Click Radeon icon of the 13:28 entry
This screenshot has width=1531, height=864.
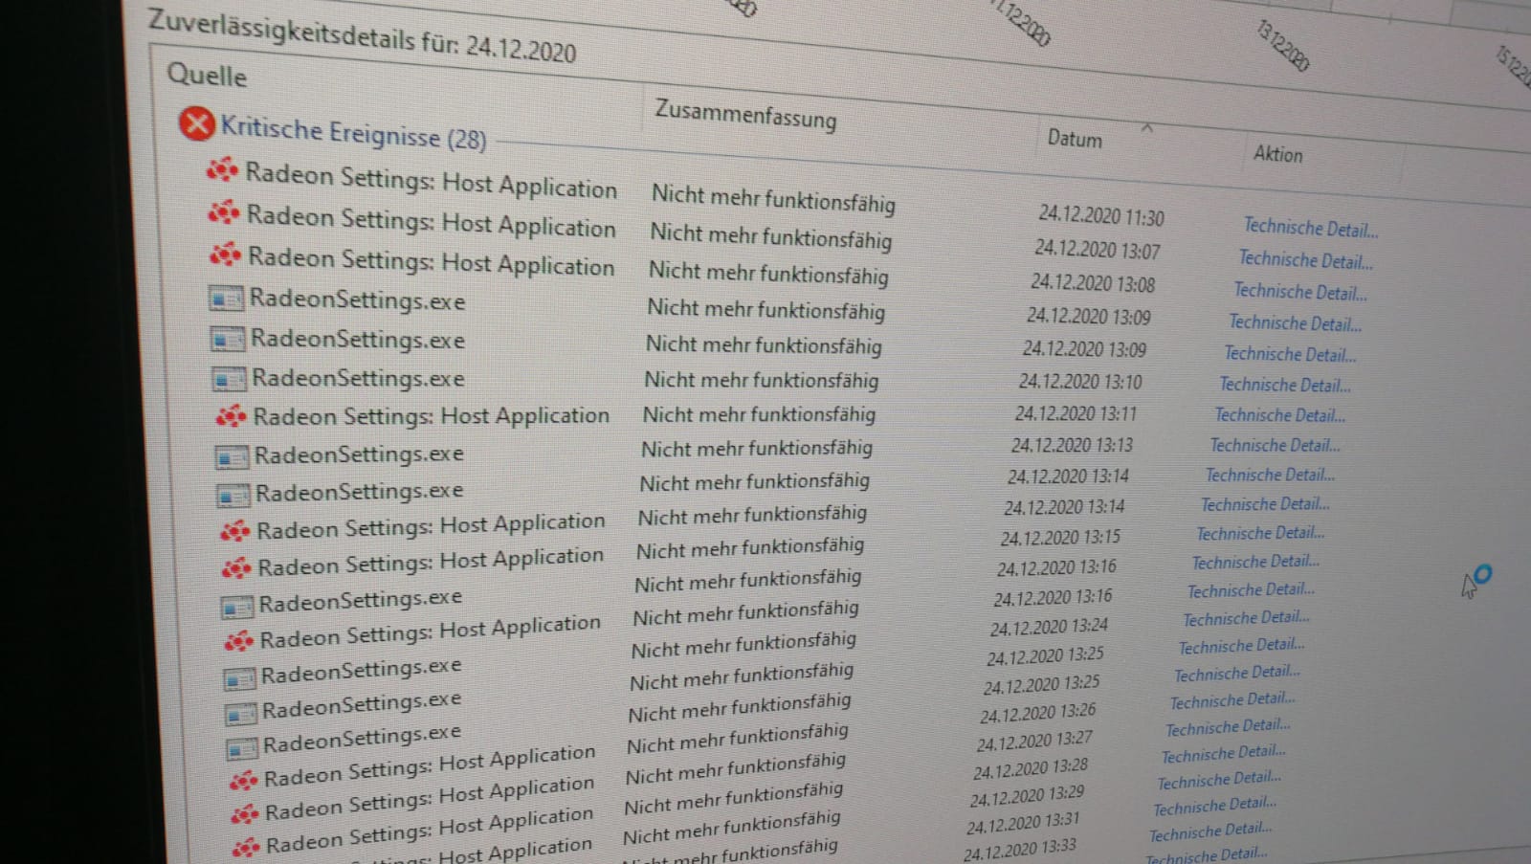246,846
